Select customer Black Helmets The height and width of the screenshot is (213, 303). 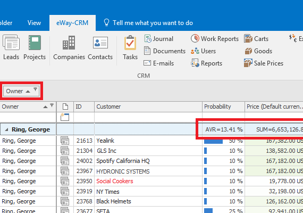(114, 201)
